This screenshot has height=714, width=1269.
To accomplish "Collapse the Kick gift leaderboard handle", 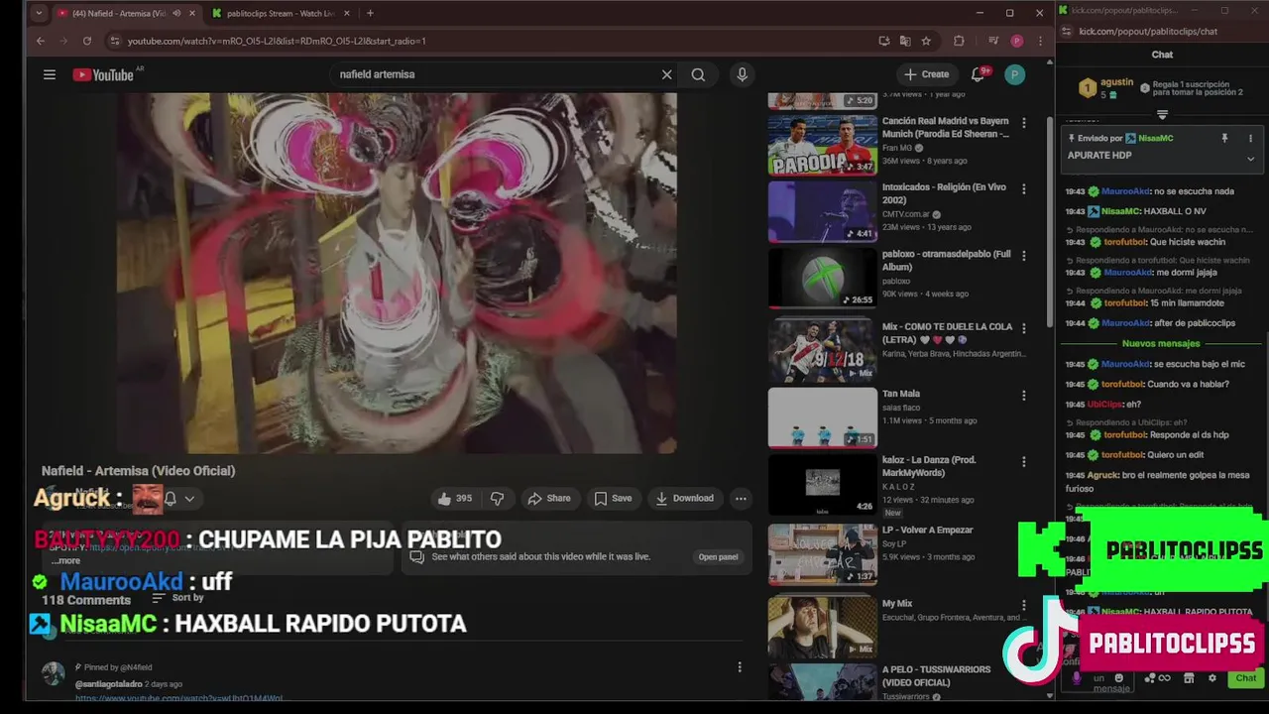I will click(1162, 115).
